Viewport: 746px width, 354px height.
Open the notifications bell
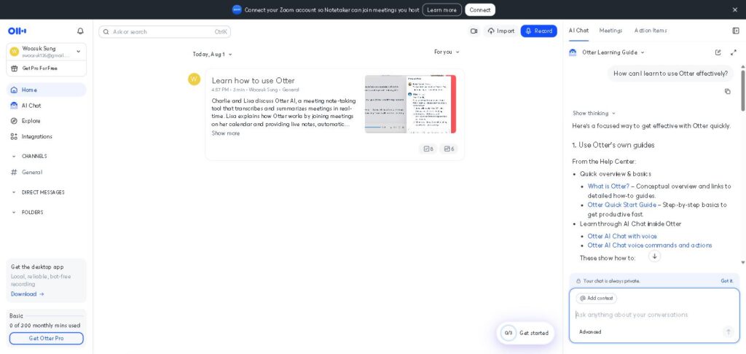[80, 31]
